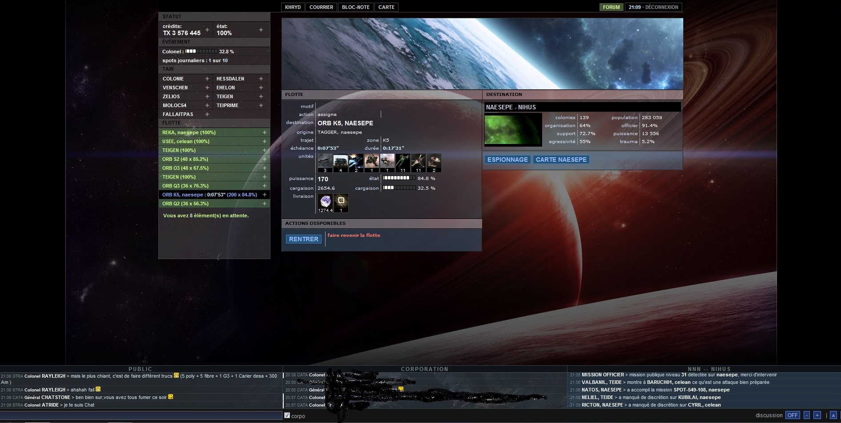
Task: Expand the plus on the first TEIGEN taxi entry
Action: click(x=261, y=96)
